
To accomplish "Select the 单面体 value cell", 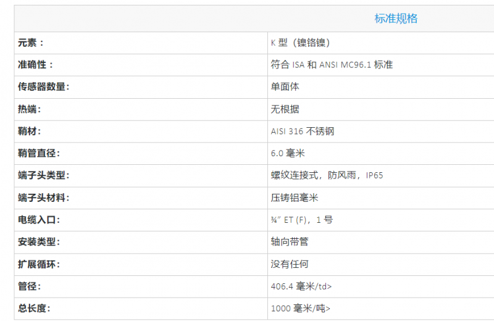I will [285, 87].
